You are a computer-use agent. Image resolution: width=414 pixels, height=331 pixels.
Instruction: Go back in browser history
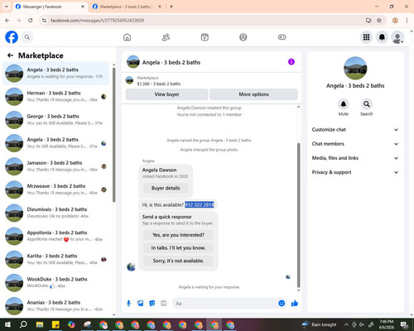(x=7, y=21)
